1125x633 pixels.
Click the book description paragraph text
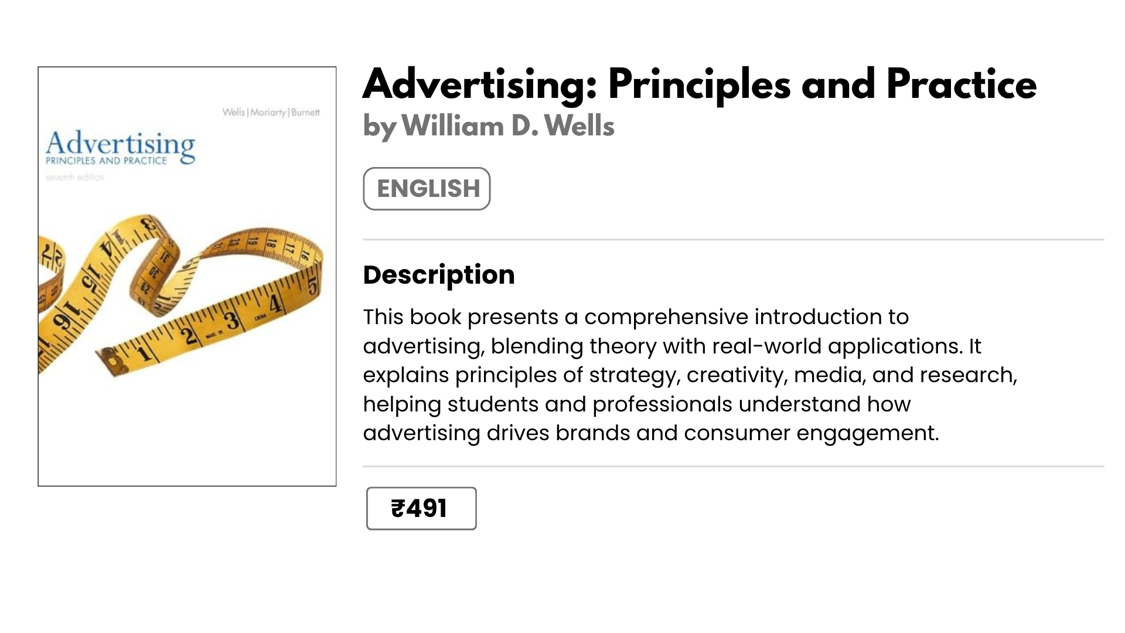tap(690, 375)
